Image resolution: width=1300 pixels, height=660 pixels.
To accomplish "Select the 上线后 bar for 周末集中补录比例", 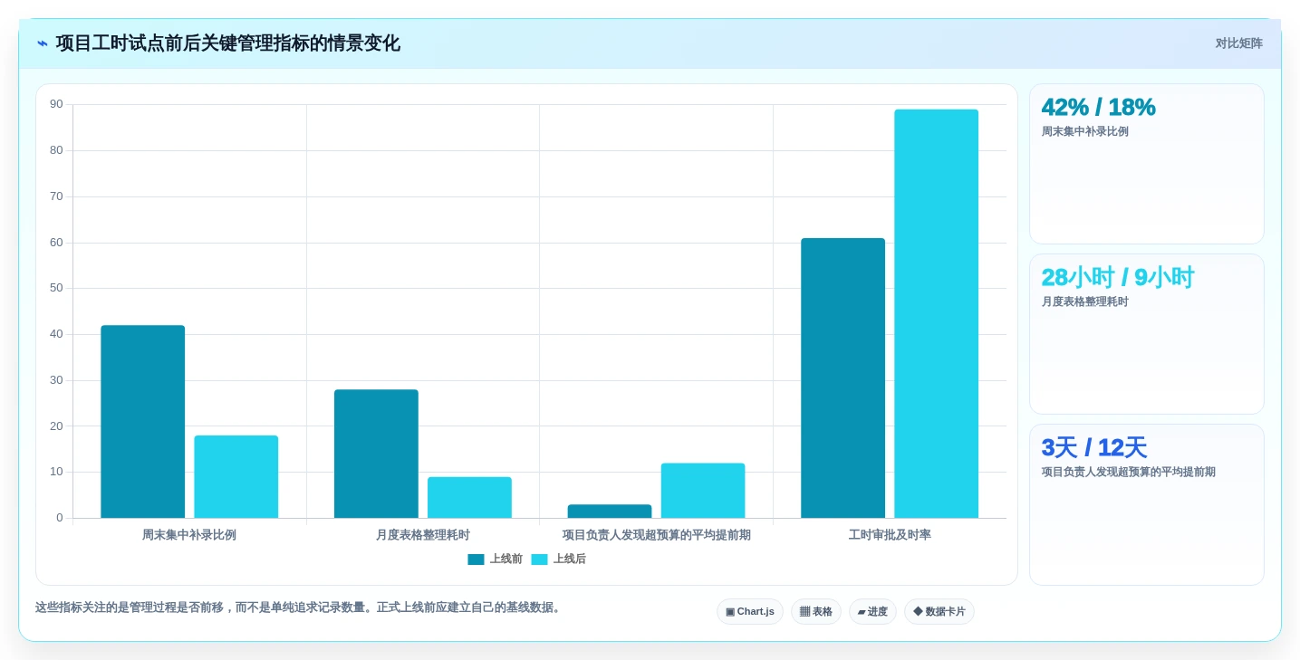I will (236, 477).
